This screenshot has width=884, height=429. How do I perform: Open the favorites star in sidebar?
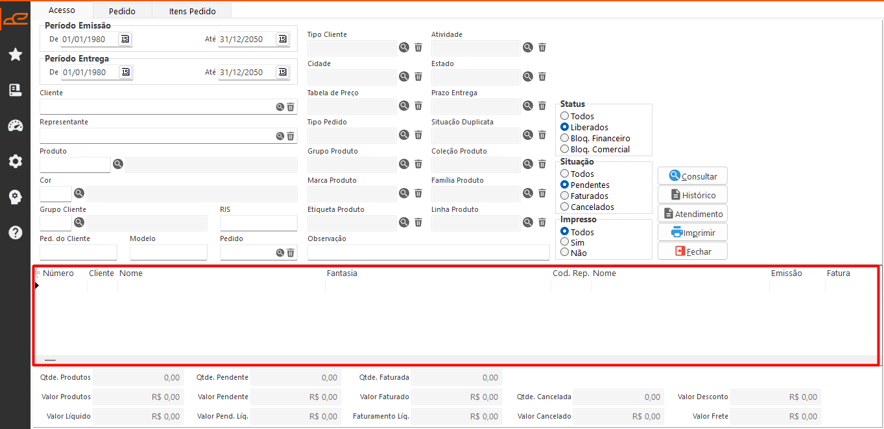(16, 54)
